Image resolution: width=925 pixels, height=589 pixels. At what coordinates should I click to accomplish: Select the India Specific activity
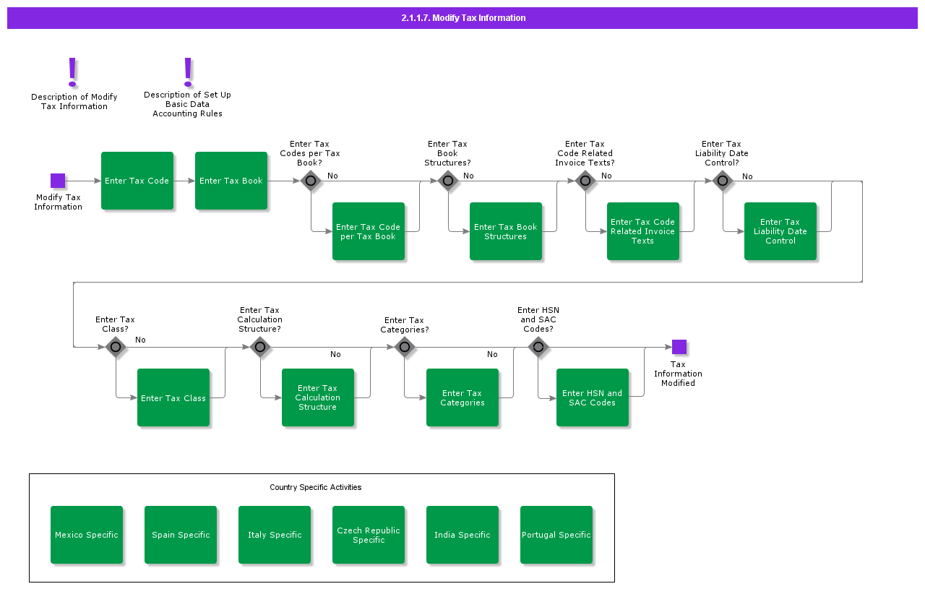coord(462,535)
